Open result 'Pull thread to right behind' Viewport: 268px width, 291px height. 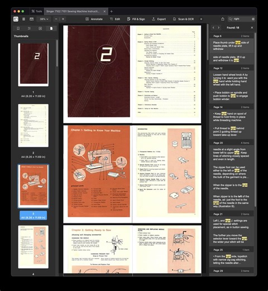(x=232, y=132)
